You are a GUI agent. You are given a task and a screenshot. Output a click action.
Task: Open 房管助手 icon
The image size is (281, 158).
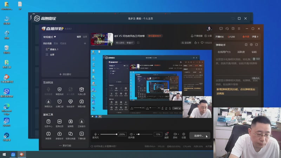pos(59,134)
